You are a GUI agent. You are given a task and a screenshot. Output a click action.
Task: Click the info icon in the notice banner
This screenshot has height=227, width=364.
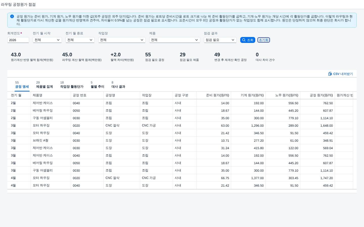pos(12,16)
